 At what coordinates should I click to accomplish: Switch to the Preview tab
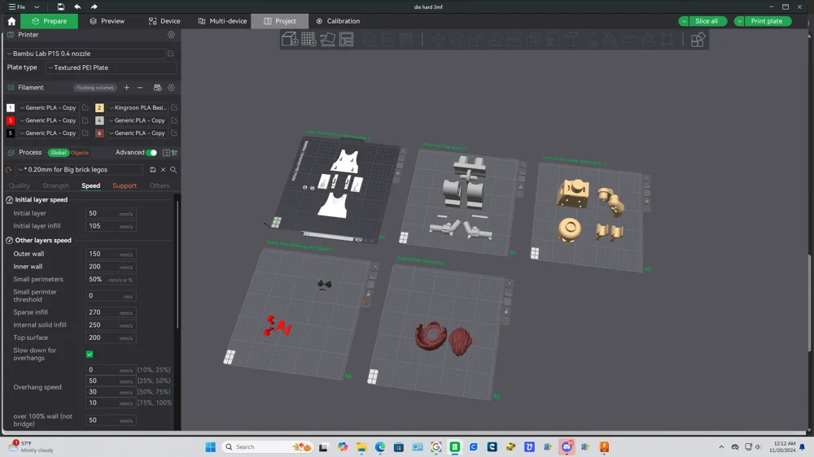click(x=107, y=21)
